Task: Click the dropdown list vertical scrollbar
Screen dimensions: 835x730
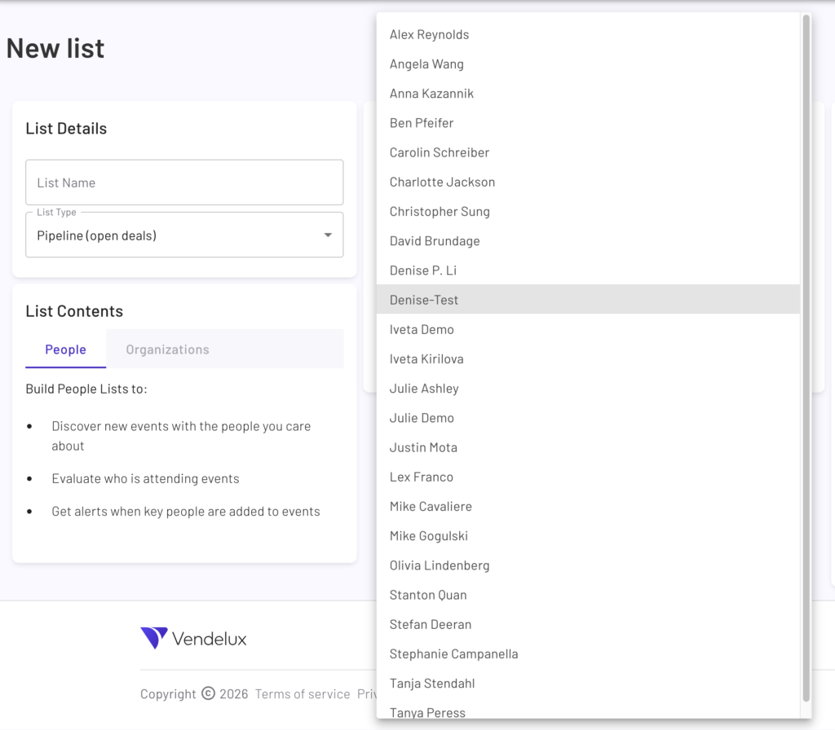Action: (x=806, y=357)
